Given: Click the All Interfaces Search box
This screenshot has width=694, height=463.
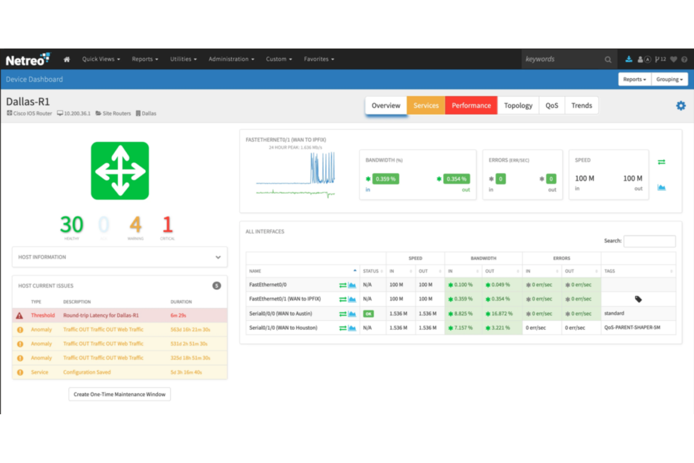Looking at the screenshot, I should click(x=649, y=241).
